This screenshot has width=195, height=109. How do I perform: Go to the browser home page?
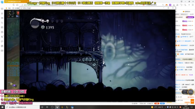(x=17, y=5)
